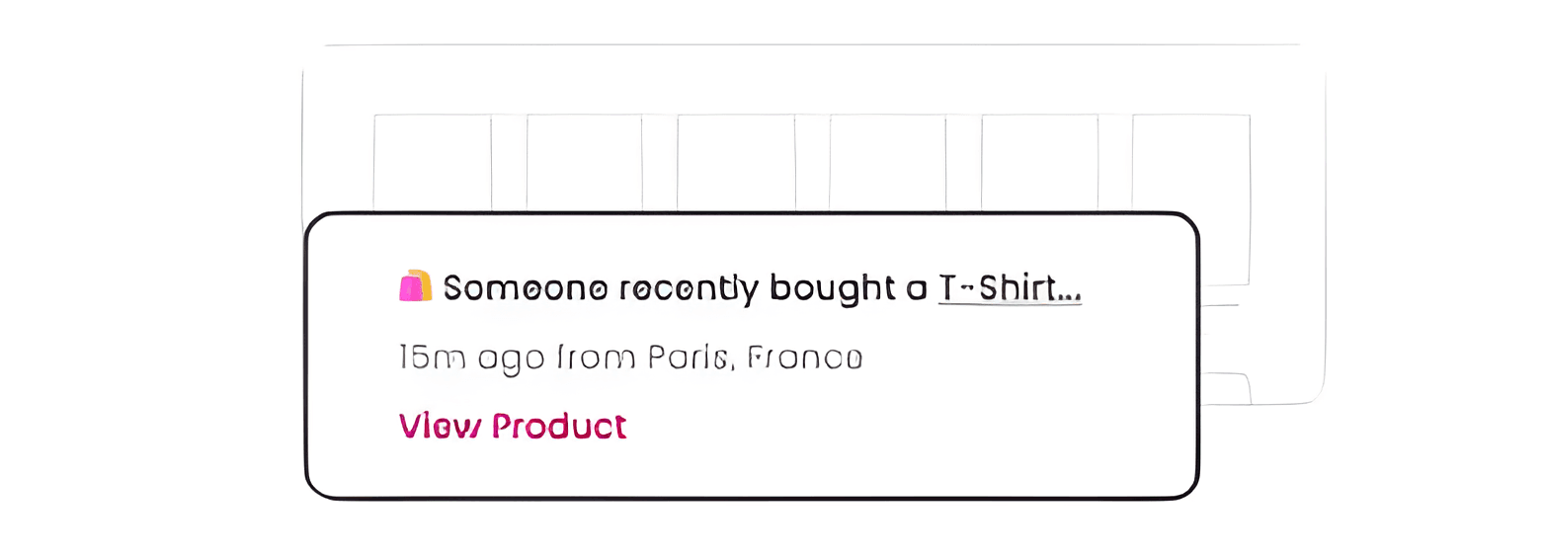Select the first placeholder box in the background row
Viewport: 1545px width, 557px height.
click(x=432, y=162)
